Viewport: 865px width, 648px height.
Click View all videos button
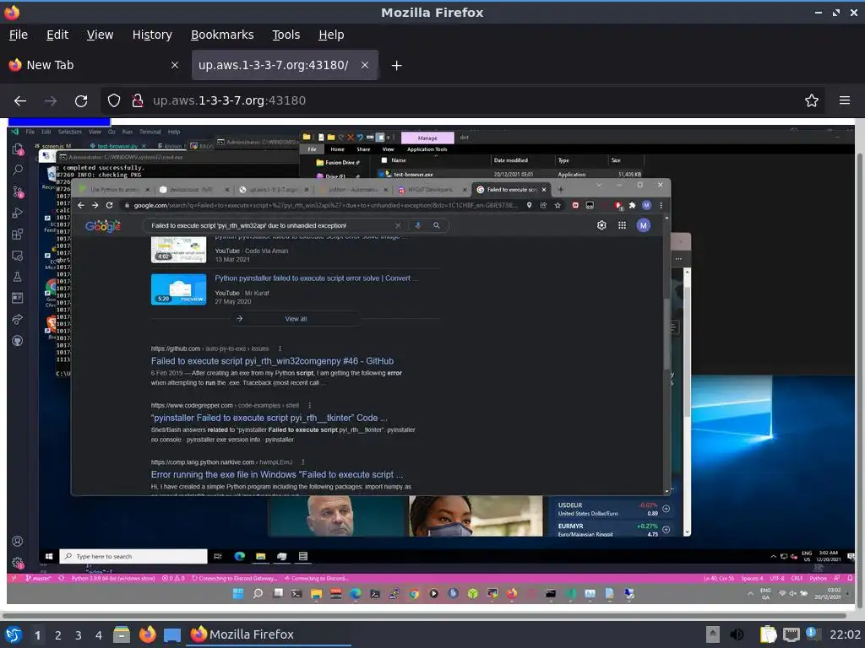tap(296, 319)
